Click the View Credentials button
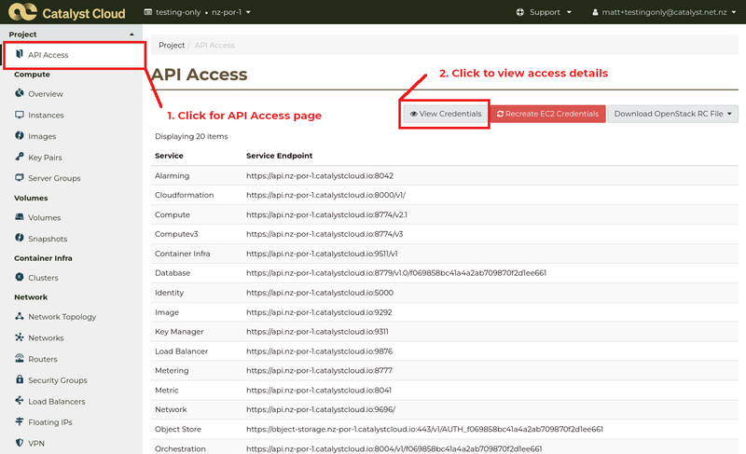The width and height of the screenshot is (746, 454). [x=446, y=114]
